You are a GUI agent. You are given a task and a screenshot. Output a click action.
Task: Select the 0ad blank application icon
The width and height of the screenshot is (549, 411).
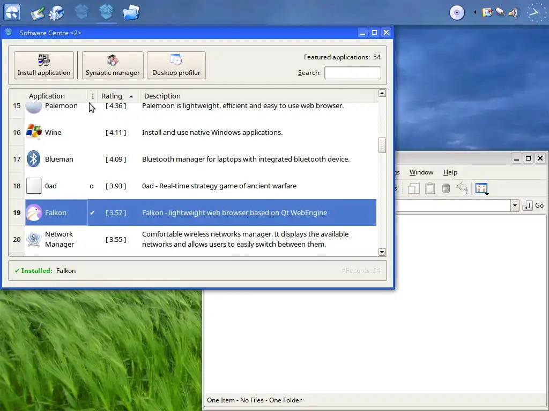click(34, 186)
